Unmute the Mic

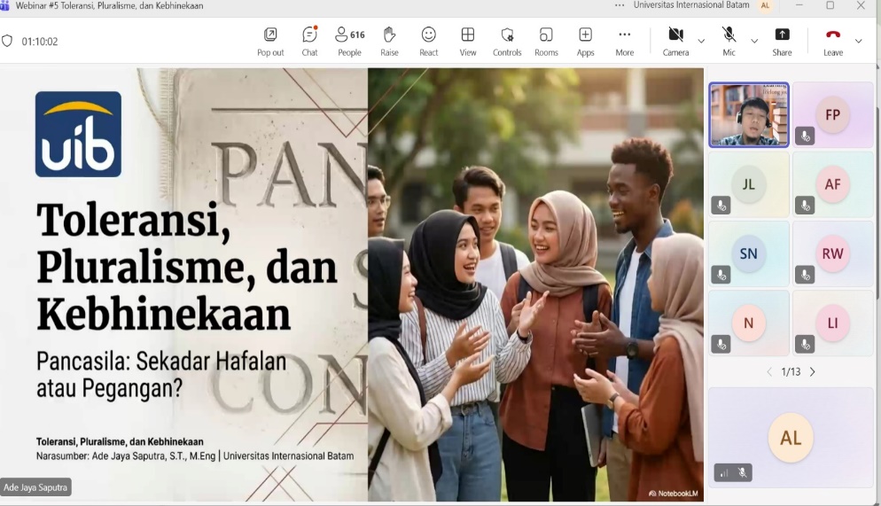pyautogui.click(x=729, y=41)
